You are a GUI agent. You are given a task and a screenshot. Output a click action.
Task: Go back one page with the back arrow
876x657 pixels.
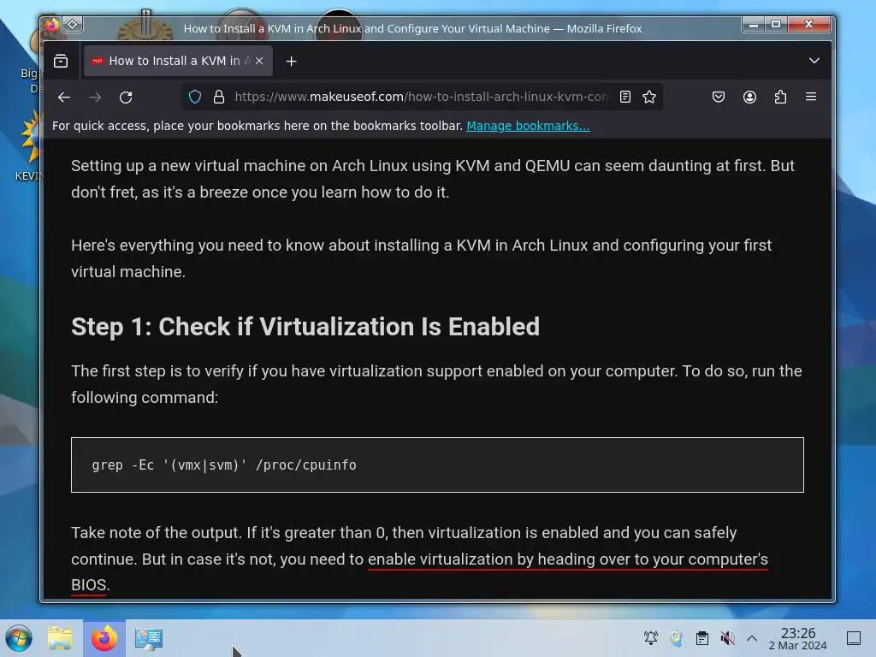64,98
